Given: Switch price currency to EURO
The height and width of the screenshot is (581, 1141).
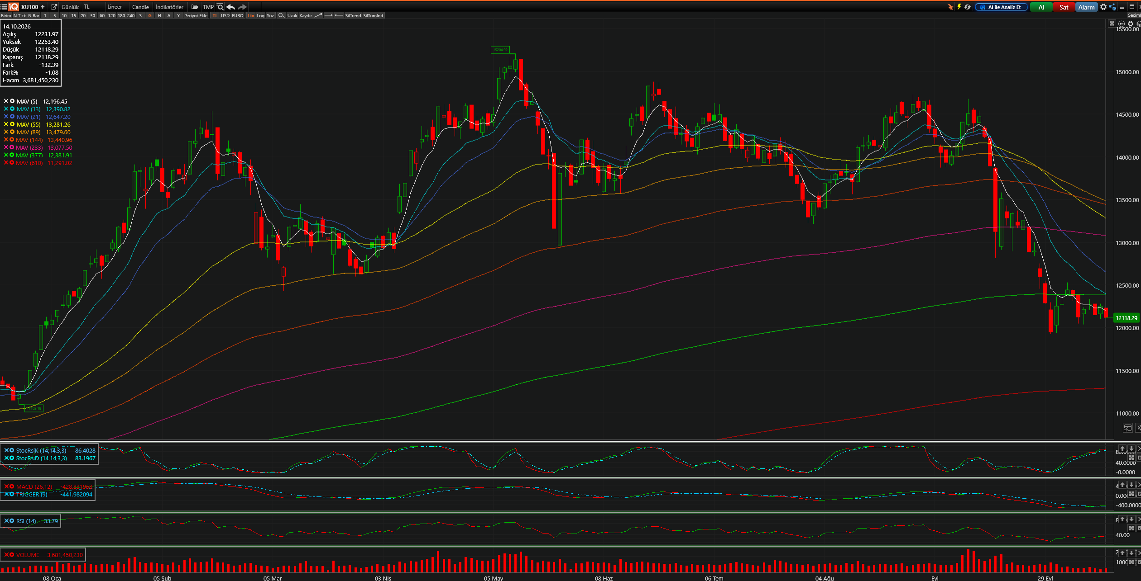Looking at the screenshot, I should (238, 15).
